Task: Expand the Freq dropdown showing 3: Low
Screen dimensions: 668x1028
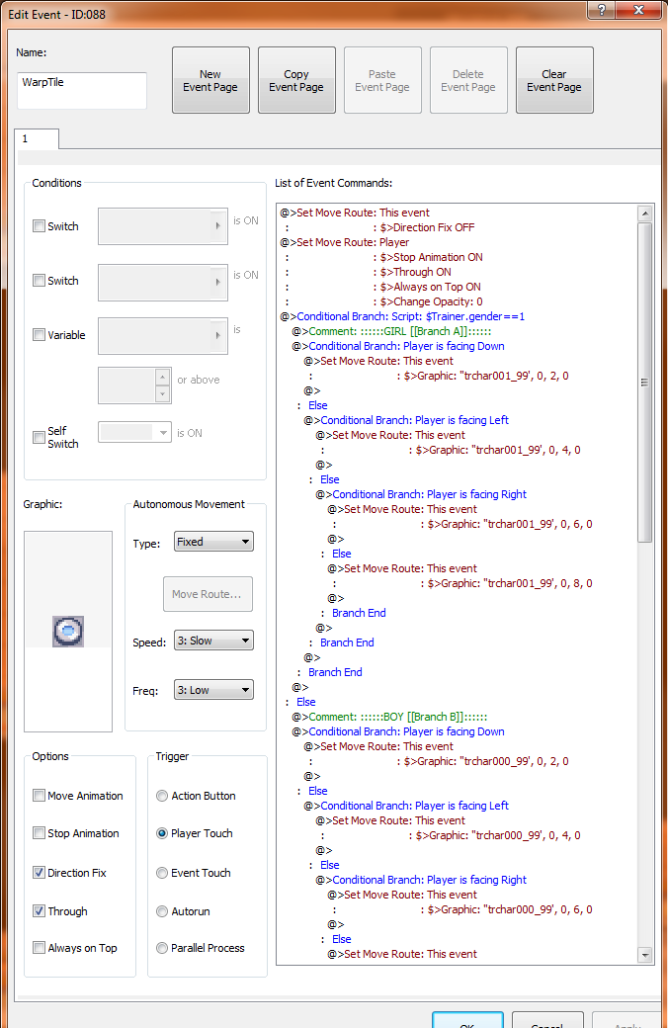Action: (x=213, y=690)
